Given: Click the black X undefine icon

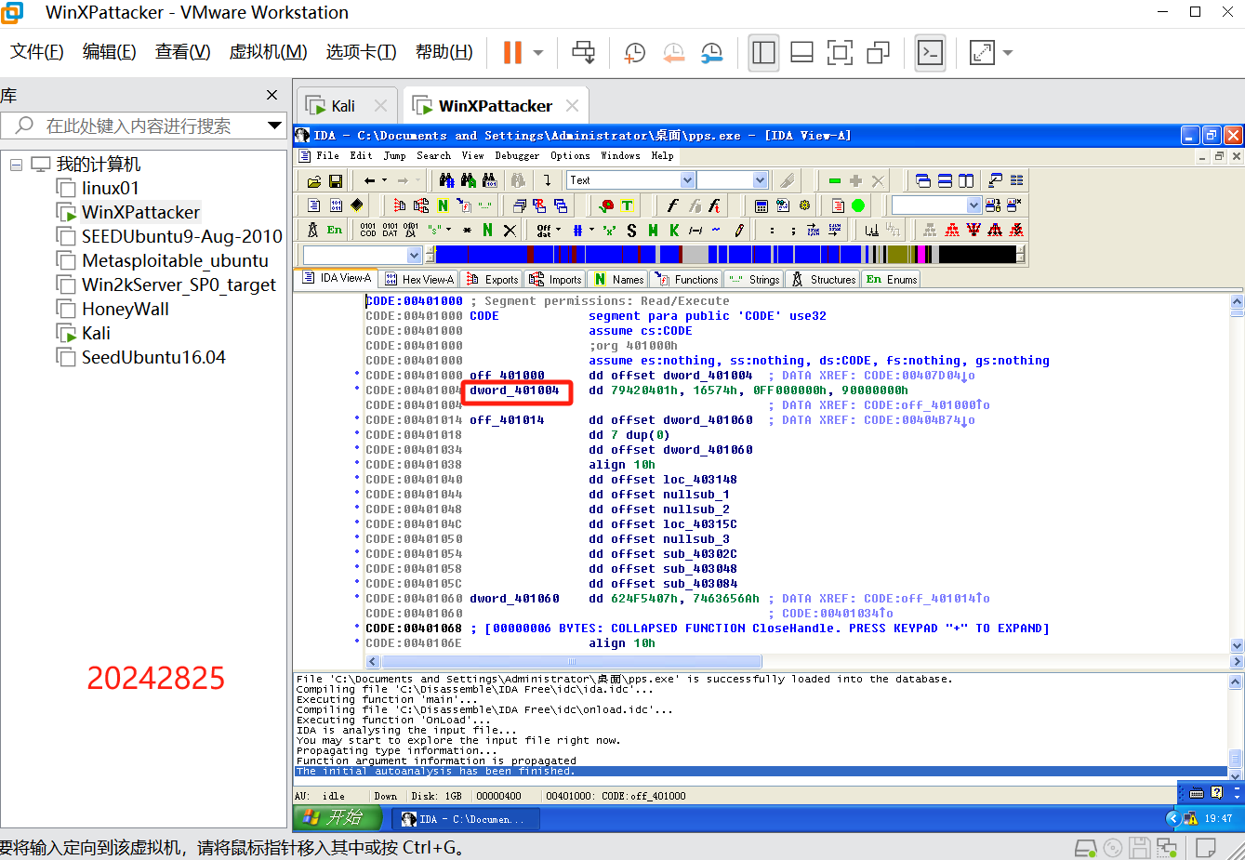Looking at the screenshot, I should [510, 230].
